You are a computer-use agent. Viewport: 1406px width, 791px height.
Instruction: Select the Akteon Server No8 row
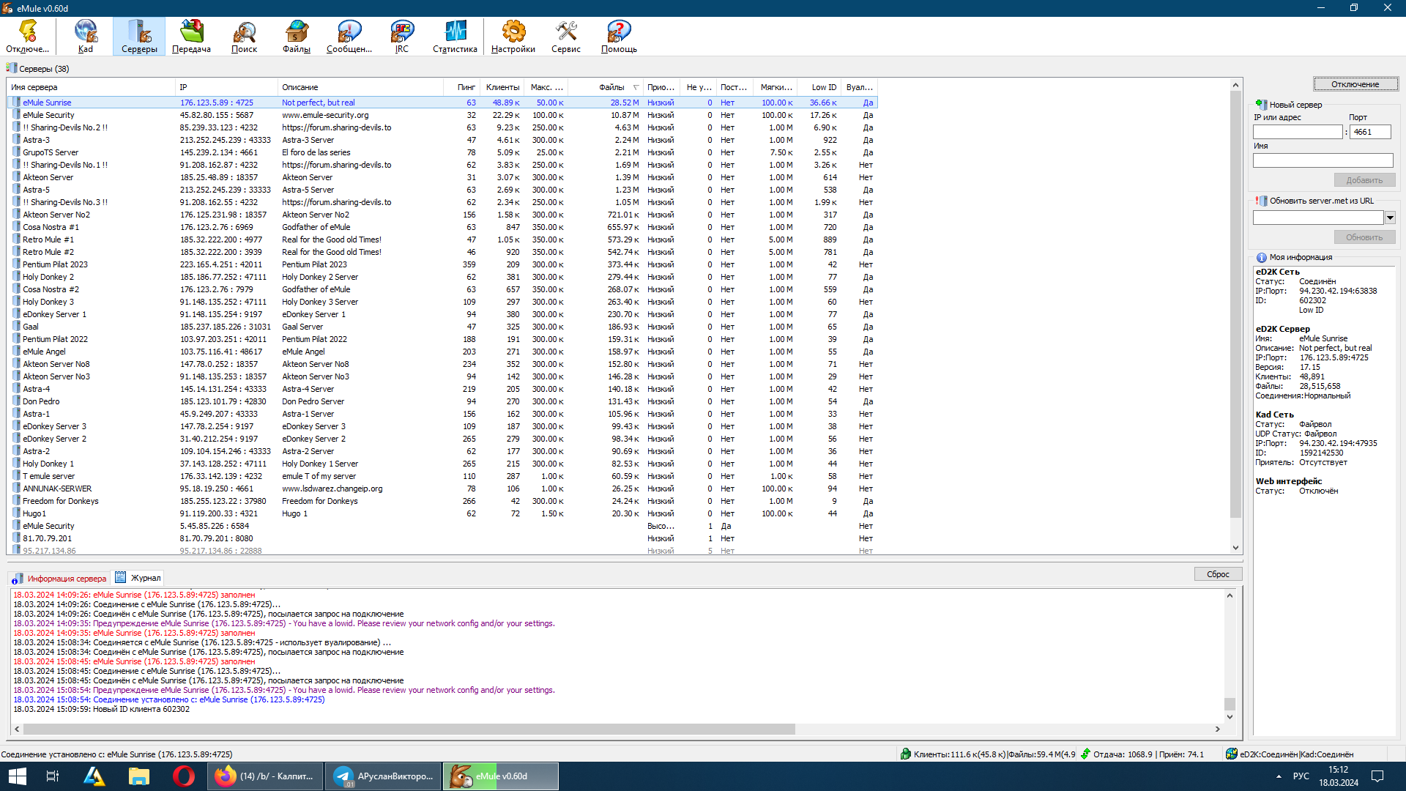tap(442, 364)
